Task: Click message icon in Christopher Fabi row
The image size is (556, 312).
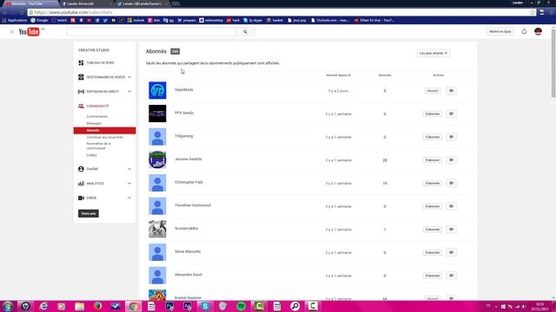Action: [451, 183]
